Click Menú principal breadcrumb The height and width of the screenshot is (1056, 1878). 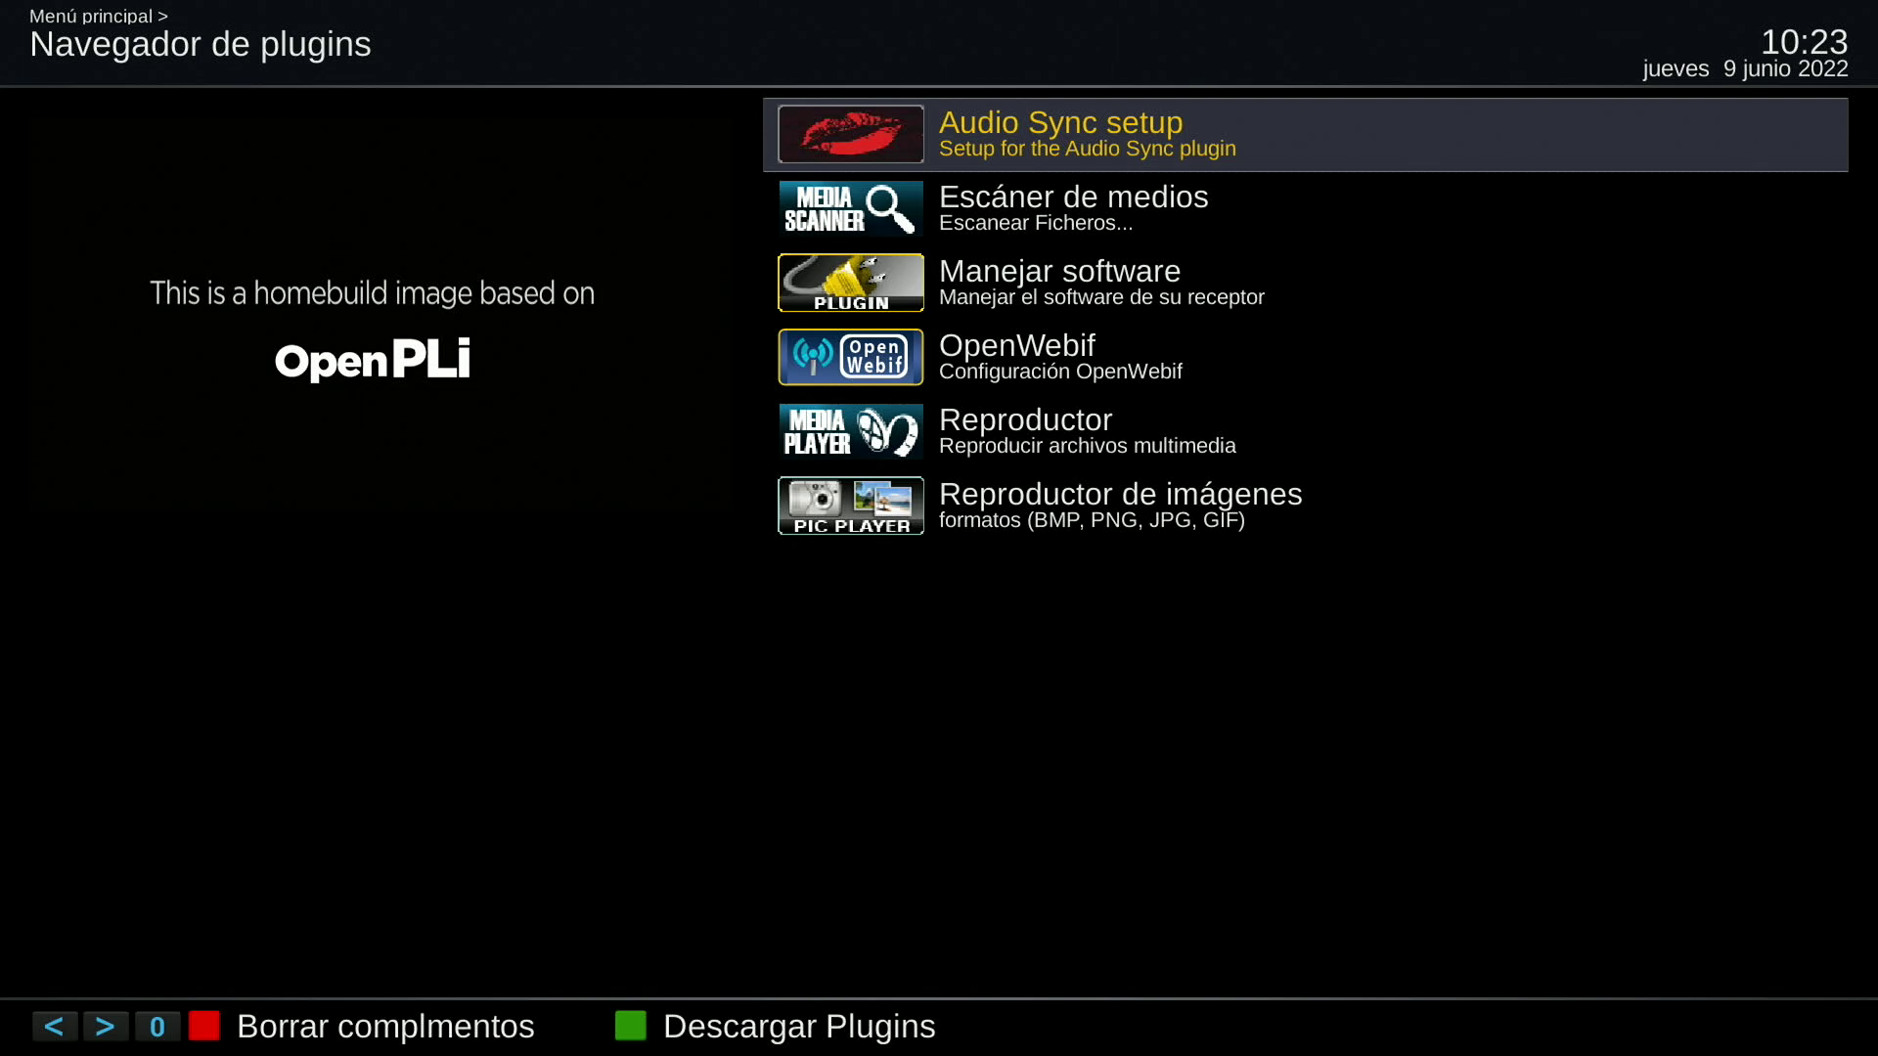point(91,16)
